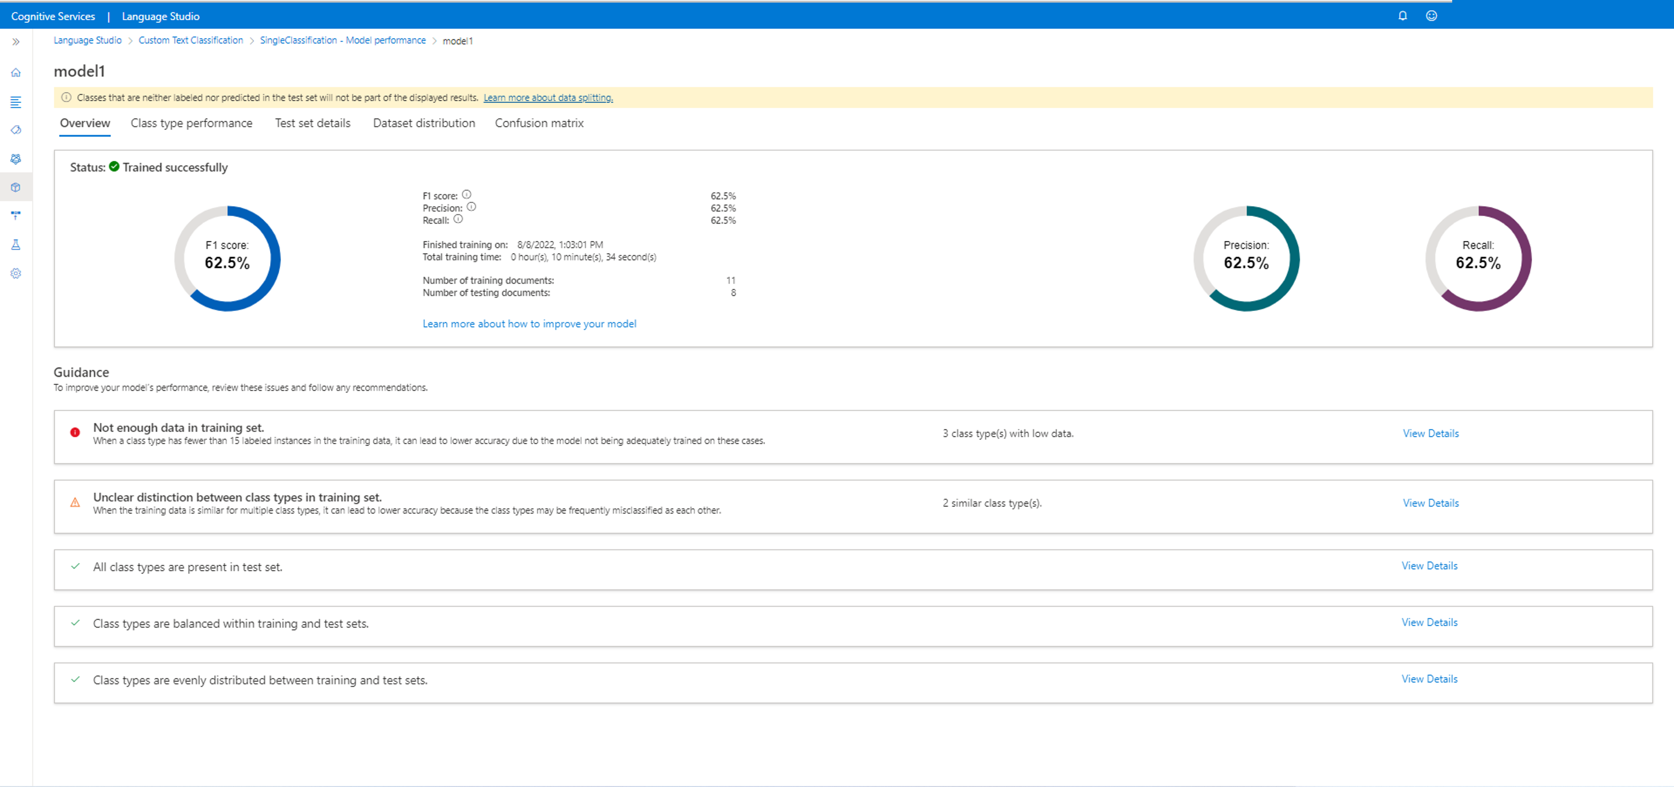Viewport: 1674px width, 787px height.
Task: Click Learn more about data splitting link
Action: pos(547,98)
